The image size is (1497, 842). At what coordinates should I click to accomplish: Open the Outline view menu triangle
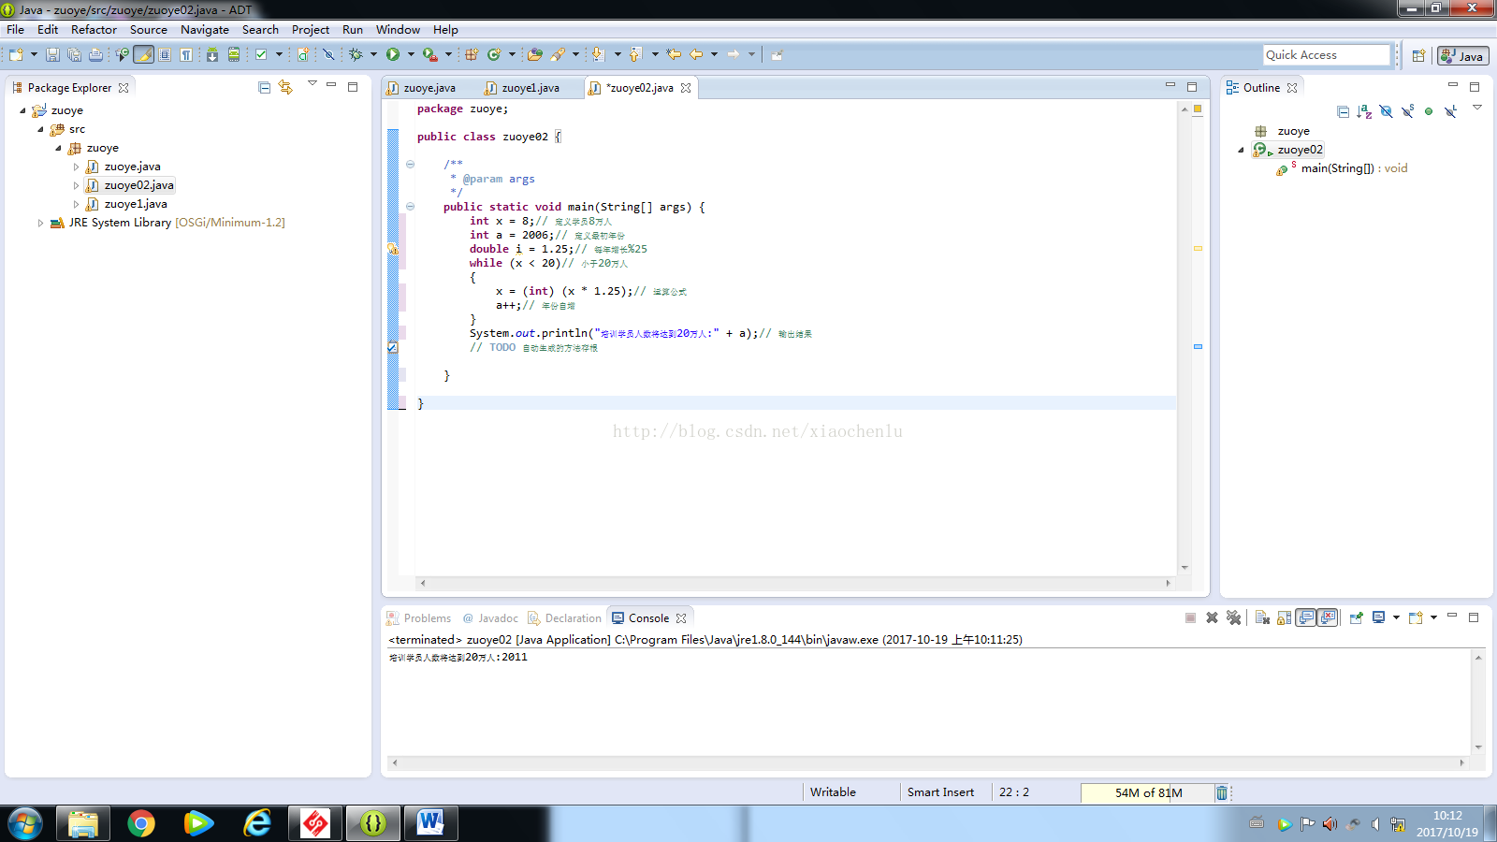click(1477, 108)
